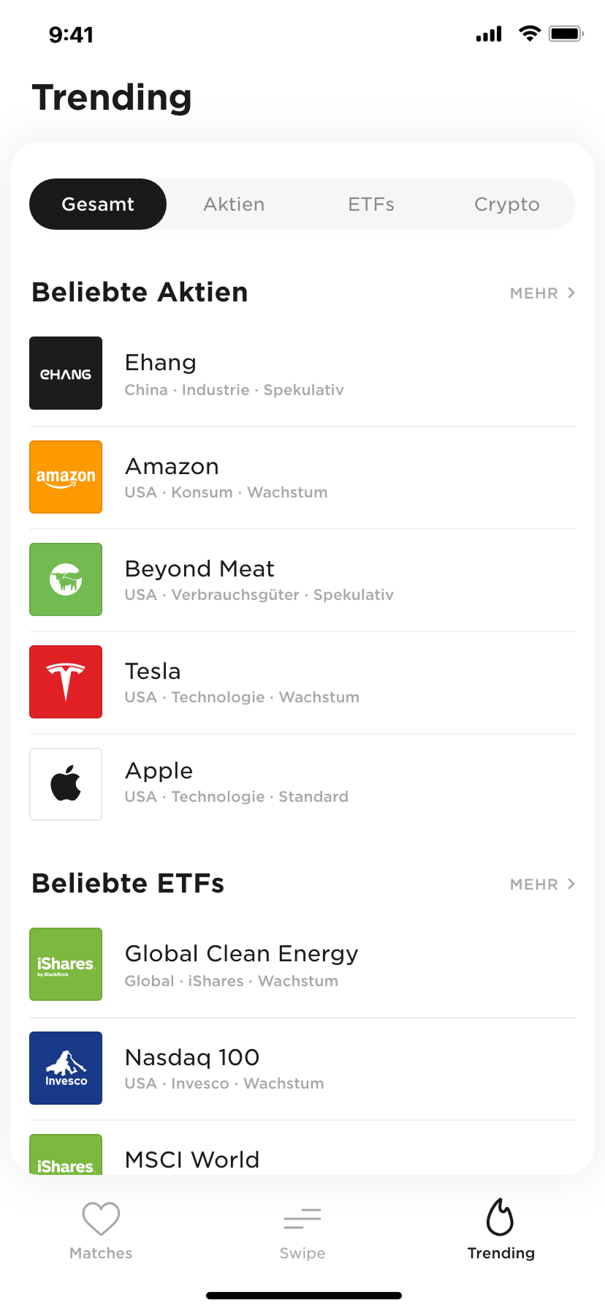605x1311 pixels.
Task: Tap the Trending flame icon
Action: (x=501, y=1217)
